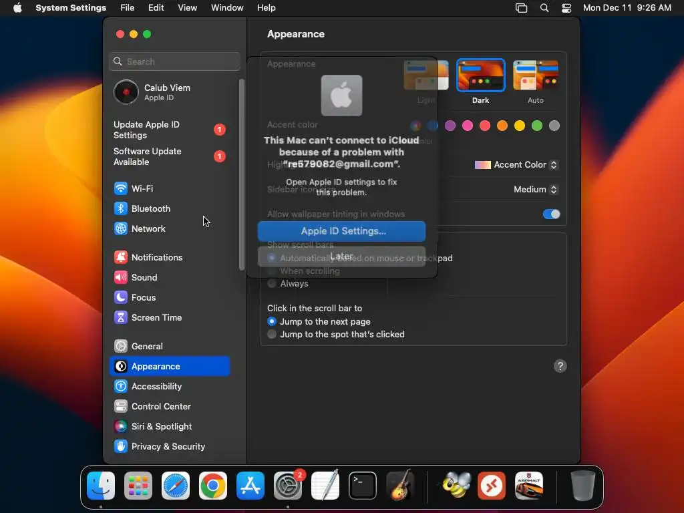
Task: Launch the Asphalt game from Dock
Action: pyautogui.click(x=529, y=486)
